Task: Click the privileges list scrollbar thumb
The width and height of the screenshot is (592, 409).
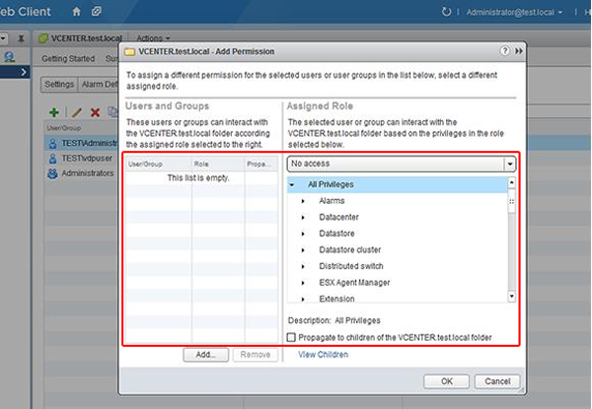Action: (511, 201)
